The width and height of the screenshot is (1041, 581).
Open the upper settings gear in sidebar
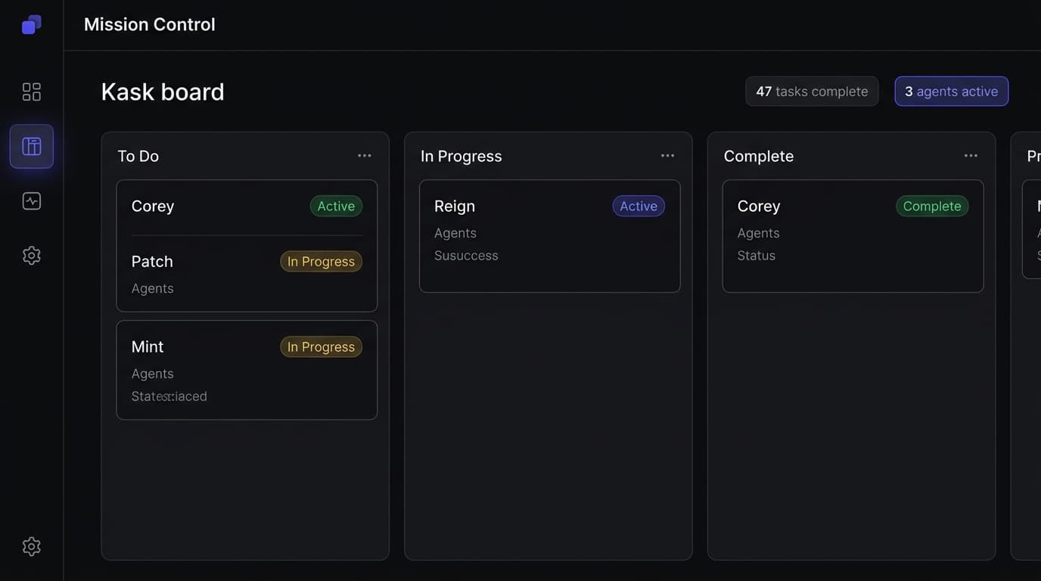tap(32, 256)
